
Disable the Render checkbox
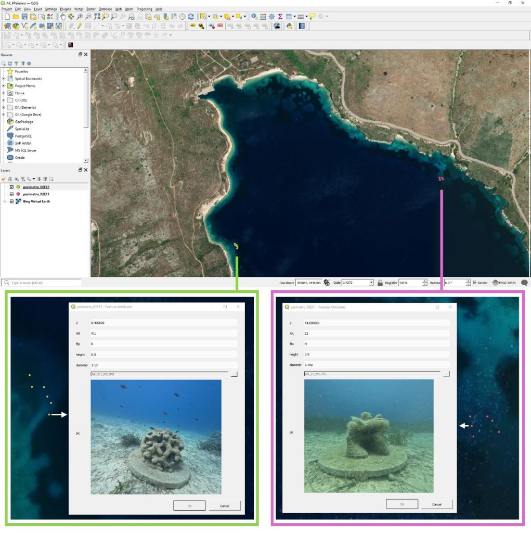475,283
